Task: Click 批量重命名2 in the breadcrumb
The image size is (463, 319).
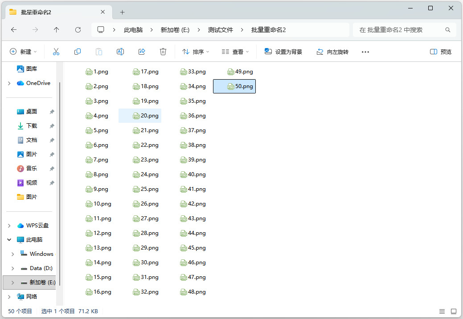Action: [268, 30]
